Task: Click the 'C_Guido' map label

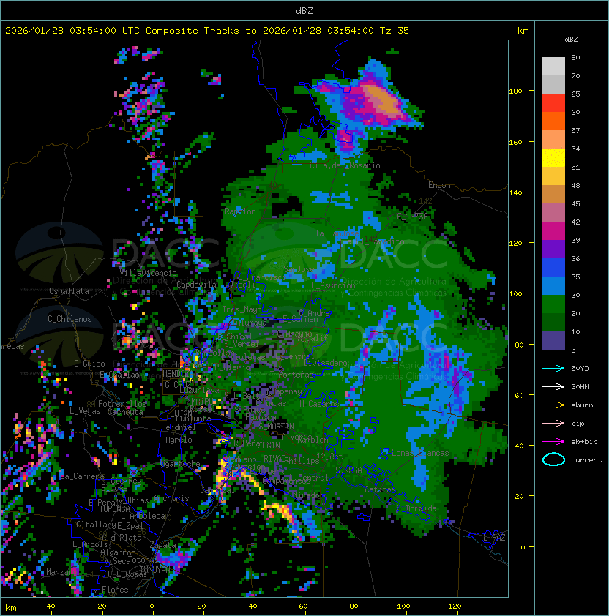Action: tap(89, 364)
